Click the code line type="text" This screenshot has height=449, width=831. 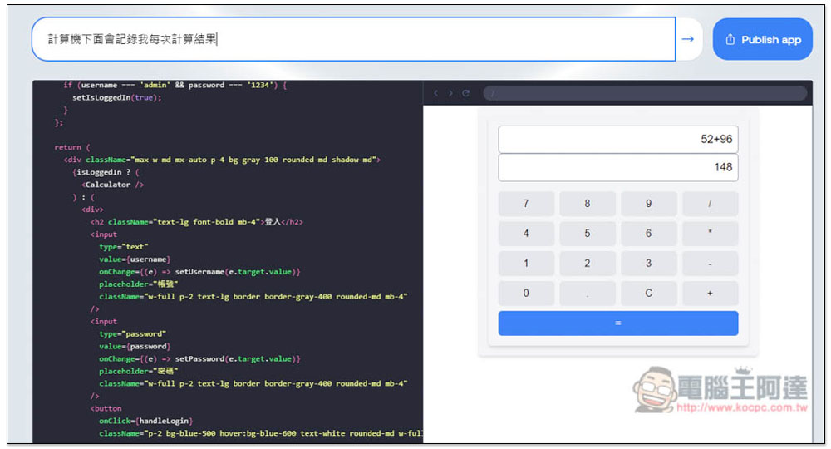coord(124,246)
